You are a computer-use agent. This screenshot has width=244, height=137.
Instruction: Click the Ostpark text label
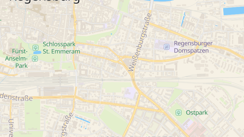[x=197, y=113]
